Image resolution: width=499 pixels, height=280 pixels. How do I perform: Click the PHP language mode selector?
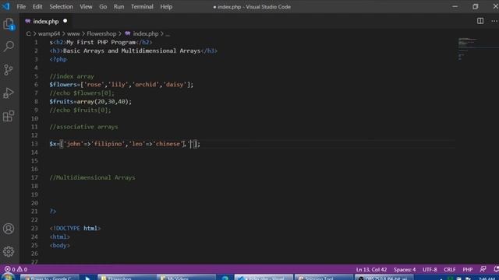468,270
